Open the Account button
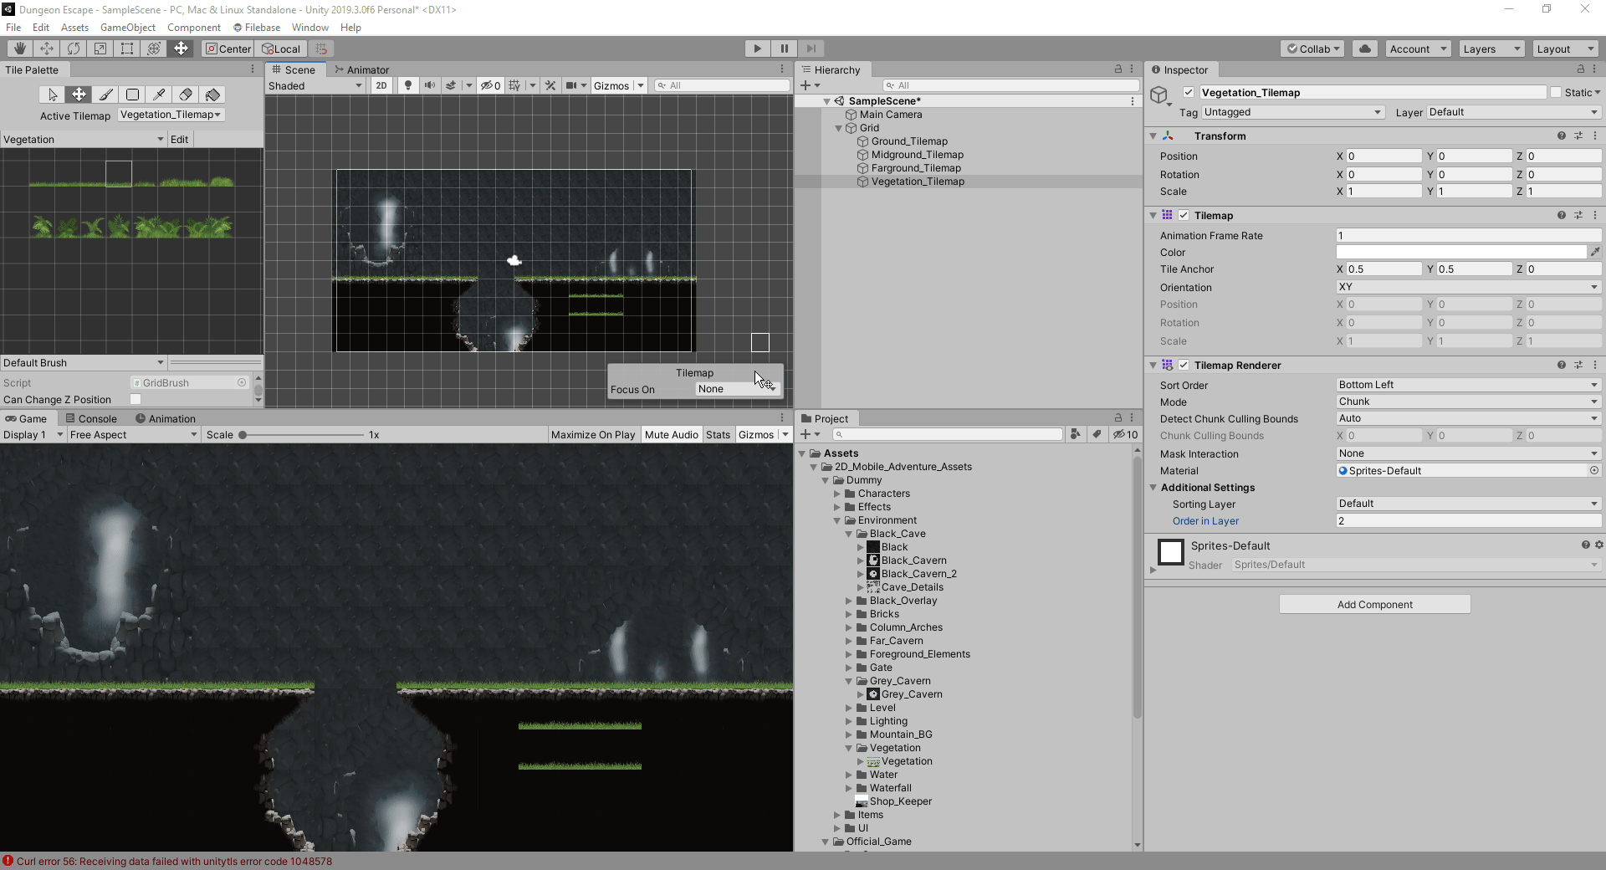Viewport: 1606px width, 870px height. (x=1418, y=49)
